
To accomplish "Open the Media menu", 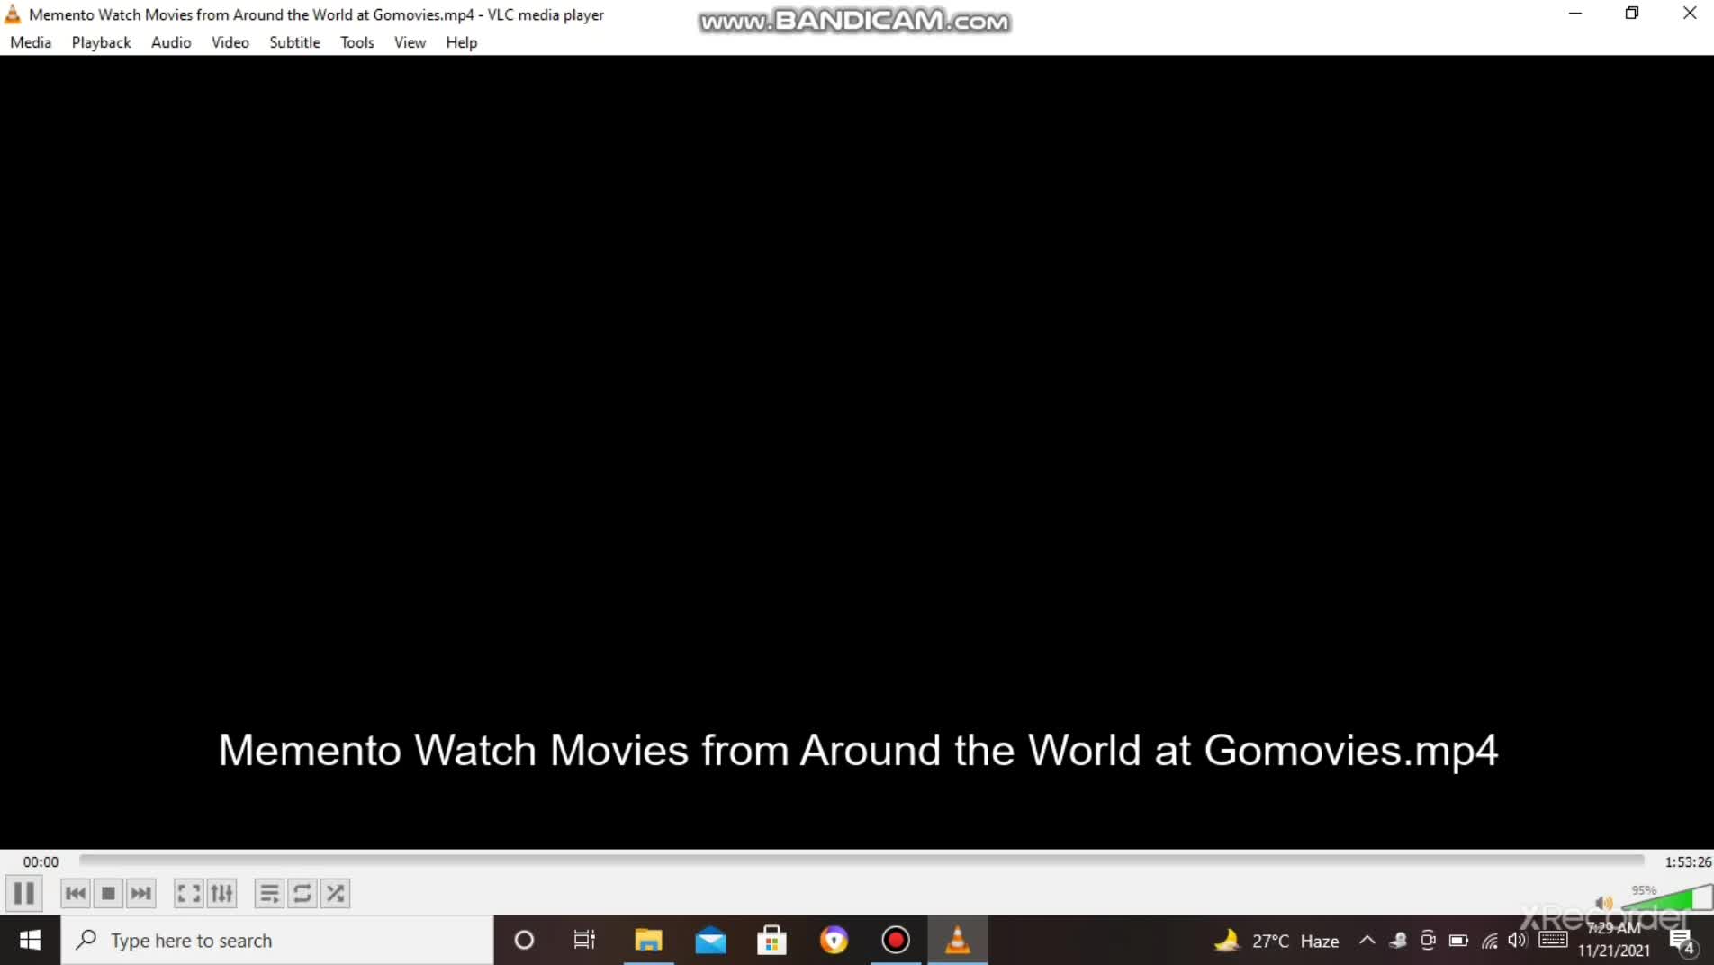I will tap(31, 42).
